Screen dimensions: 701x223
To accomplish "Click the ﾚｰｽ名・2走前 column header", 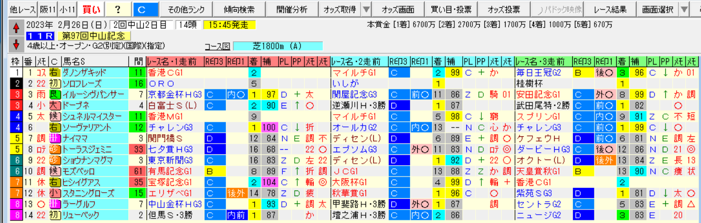I will pos(358,61).
